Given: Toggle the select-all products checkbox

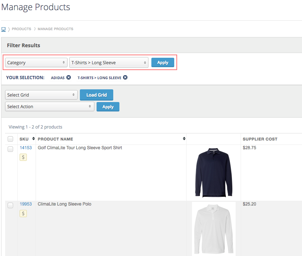Looking at the screenshot, I should click(11, 139).
